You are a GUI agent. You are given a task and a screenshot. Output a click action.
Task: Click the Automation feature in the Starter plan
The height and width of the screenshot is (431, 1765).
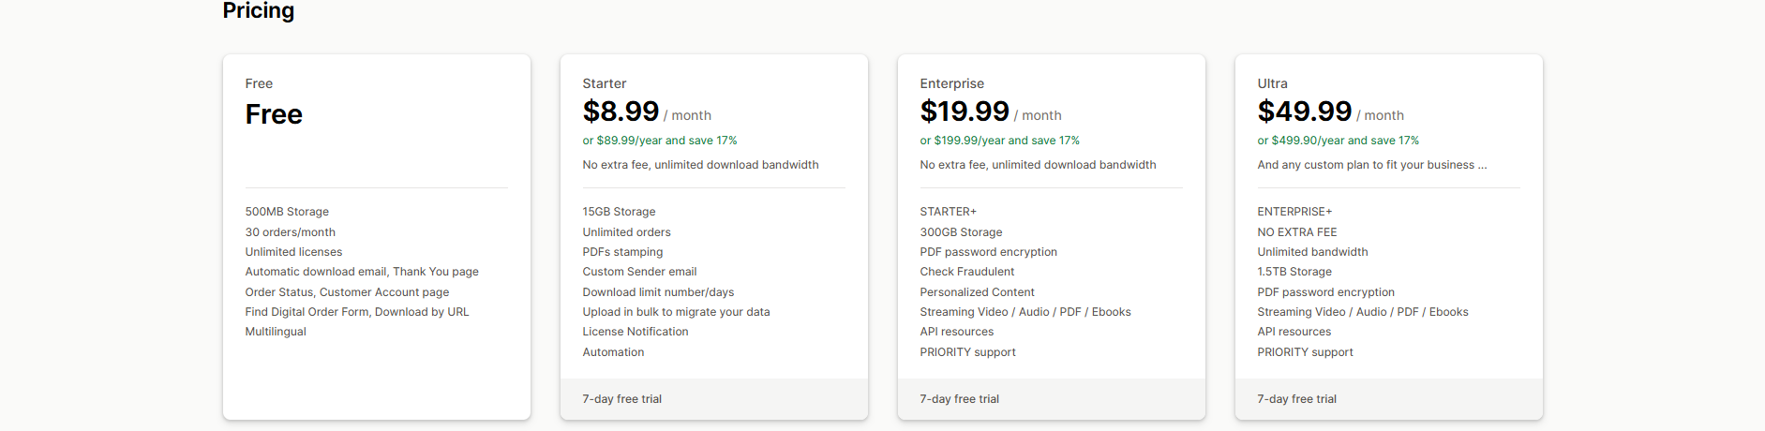[x=613, y=352]
